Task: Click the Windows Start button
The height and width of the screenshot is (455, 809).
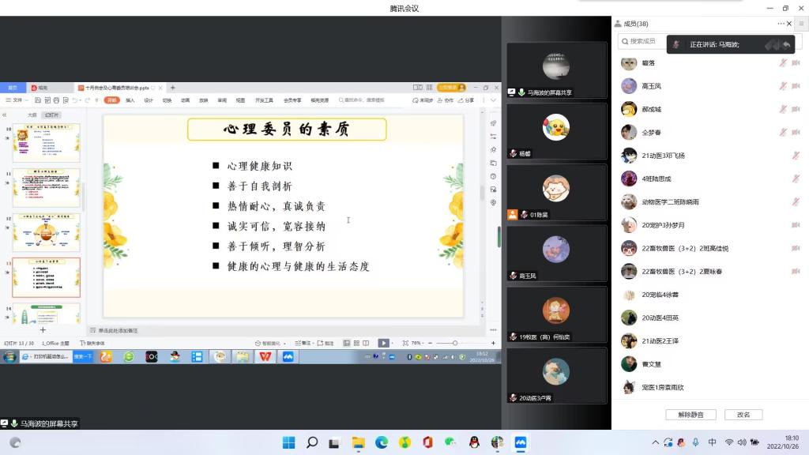Action: pyautogui.click(x=289, y=442)
